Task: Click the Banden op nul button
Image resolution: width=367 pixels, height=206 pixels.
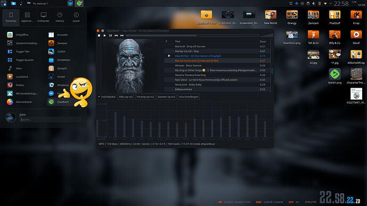Action: [x=166, y=97]
